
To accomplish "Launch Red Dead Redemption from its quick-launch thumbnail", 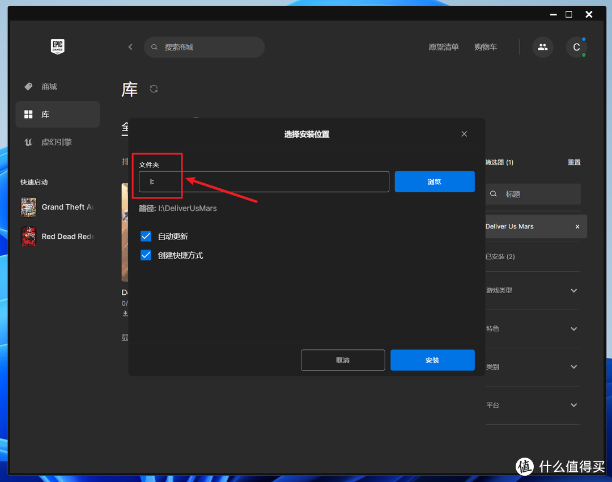I will [x=28, y=236].
